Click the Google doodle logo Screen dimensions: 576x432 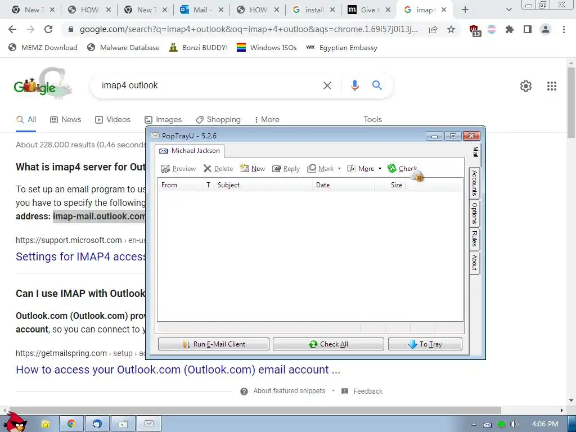click(x=42, y=84)
